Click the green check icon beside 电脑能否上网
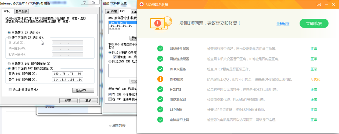Image resolution: width=339 pixels, height=134 pixels. click(160, 120)
